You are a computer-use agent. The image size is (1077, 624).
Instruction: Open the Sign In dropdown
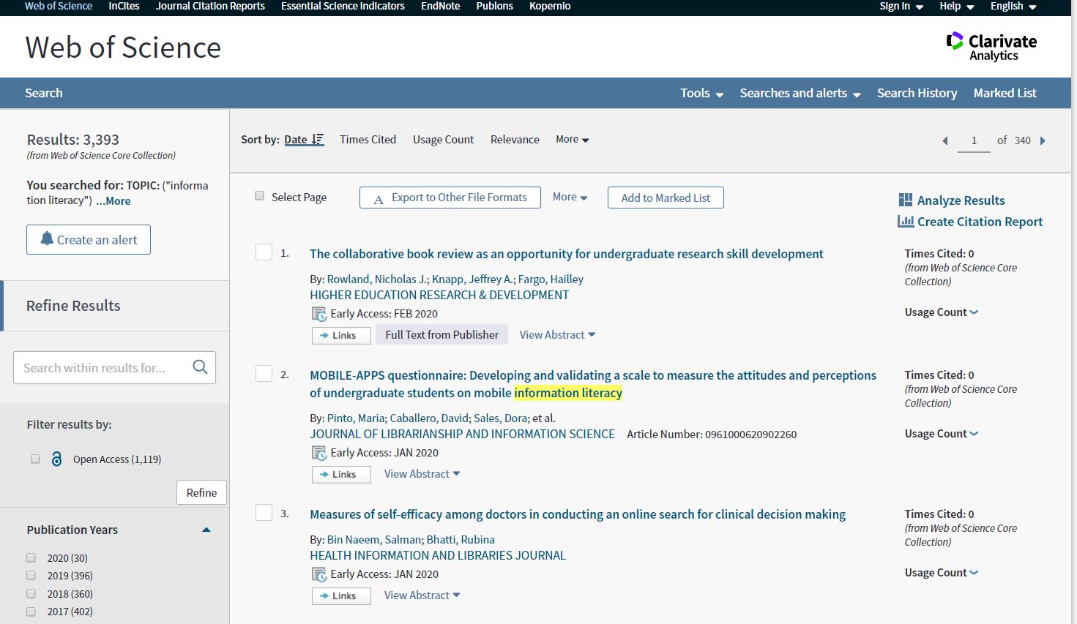[901, 6]
